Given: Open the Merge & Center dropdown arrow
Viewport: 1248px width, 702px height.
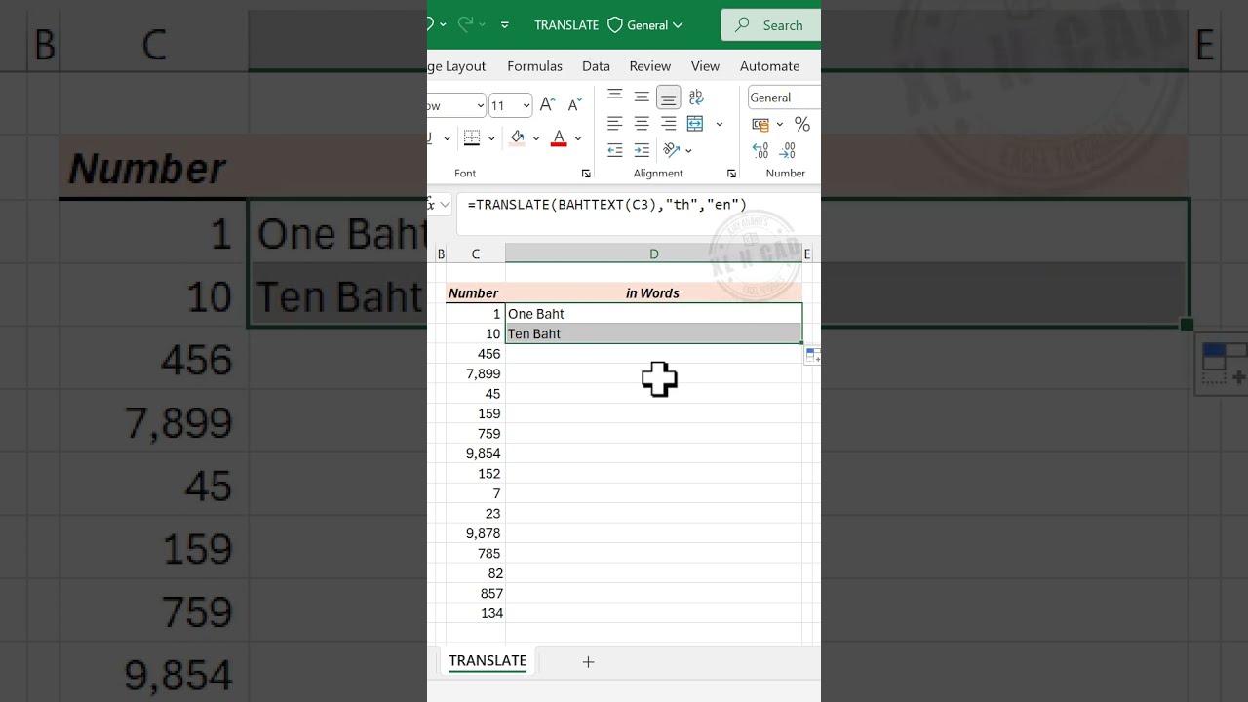Looking at the screenshot, I should [x=719, y=124].
